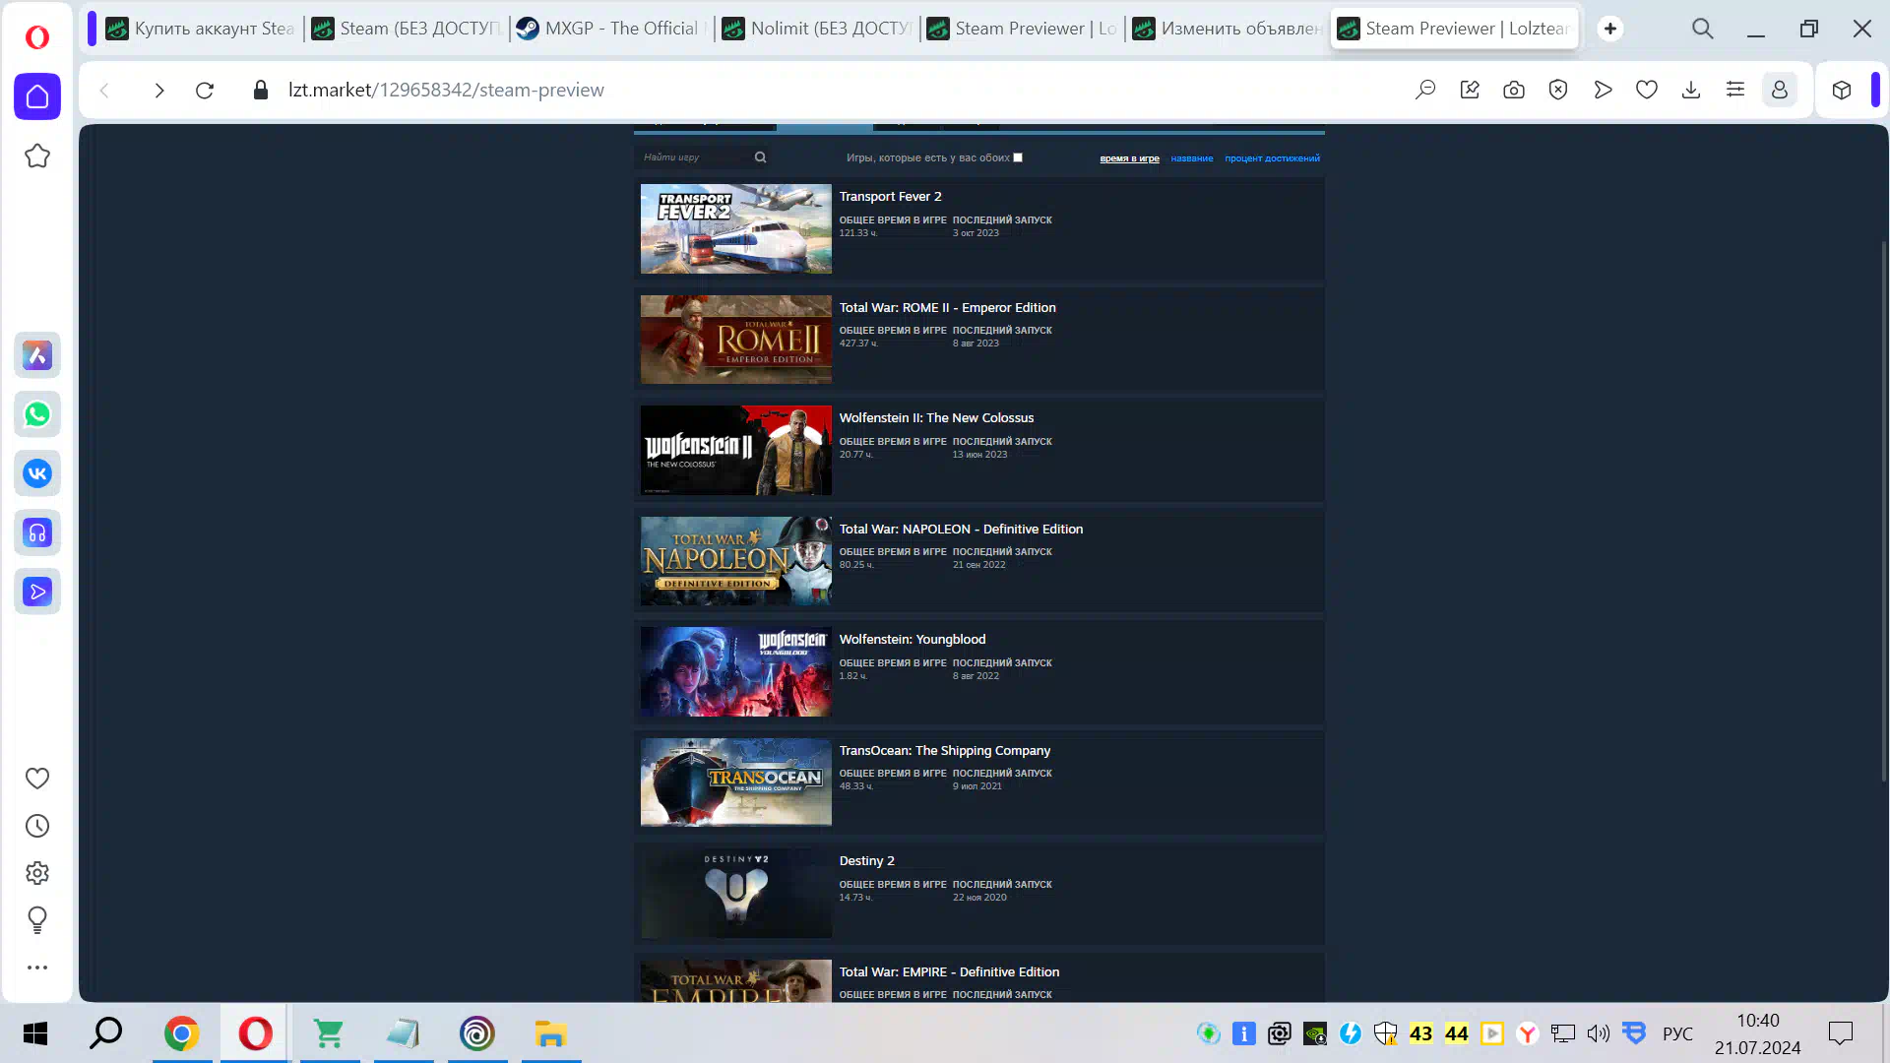Screen dimensions: 1890x1063
Task: Click Destiny 2 thumbnail image
Action: [735, 893]
